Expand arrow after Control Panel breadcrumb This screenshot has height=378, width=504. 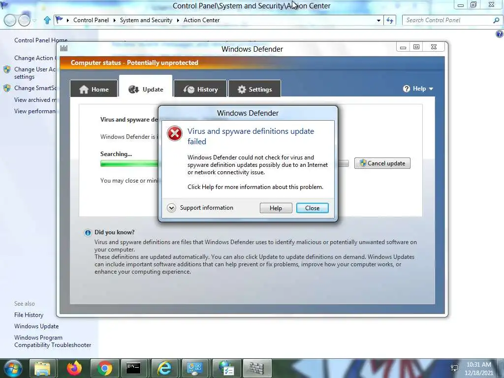click(114, 20)
